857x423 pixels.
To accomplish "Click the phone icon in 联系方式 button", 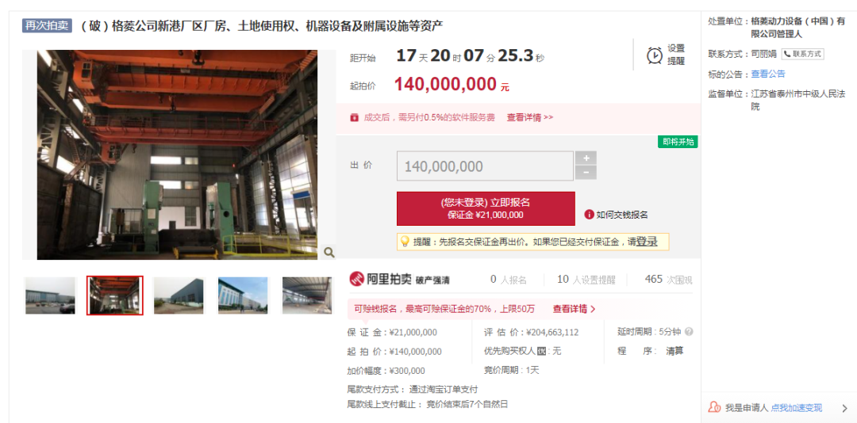I will tap(787, 54).
